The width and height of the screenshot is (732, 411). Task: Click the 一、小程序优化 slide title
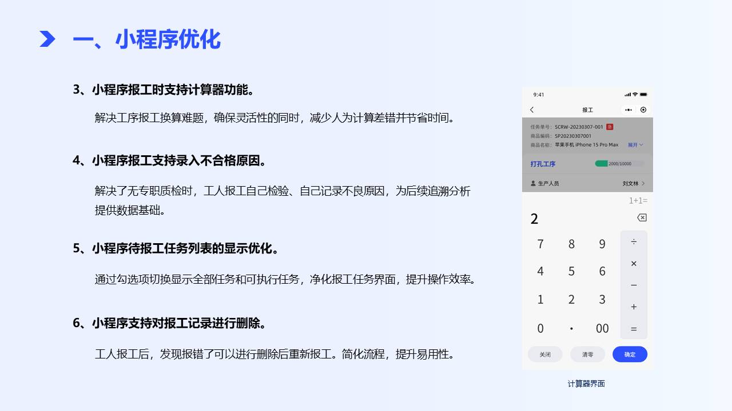pyautogui.click(x=146, y=39)
